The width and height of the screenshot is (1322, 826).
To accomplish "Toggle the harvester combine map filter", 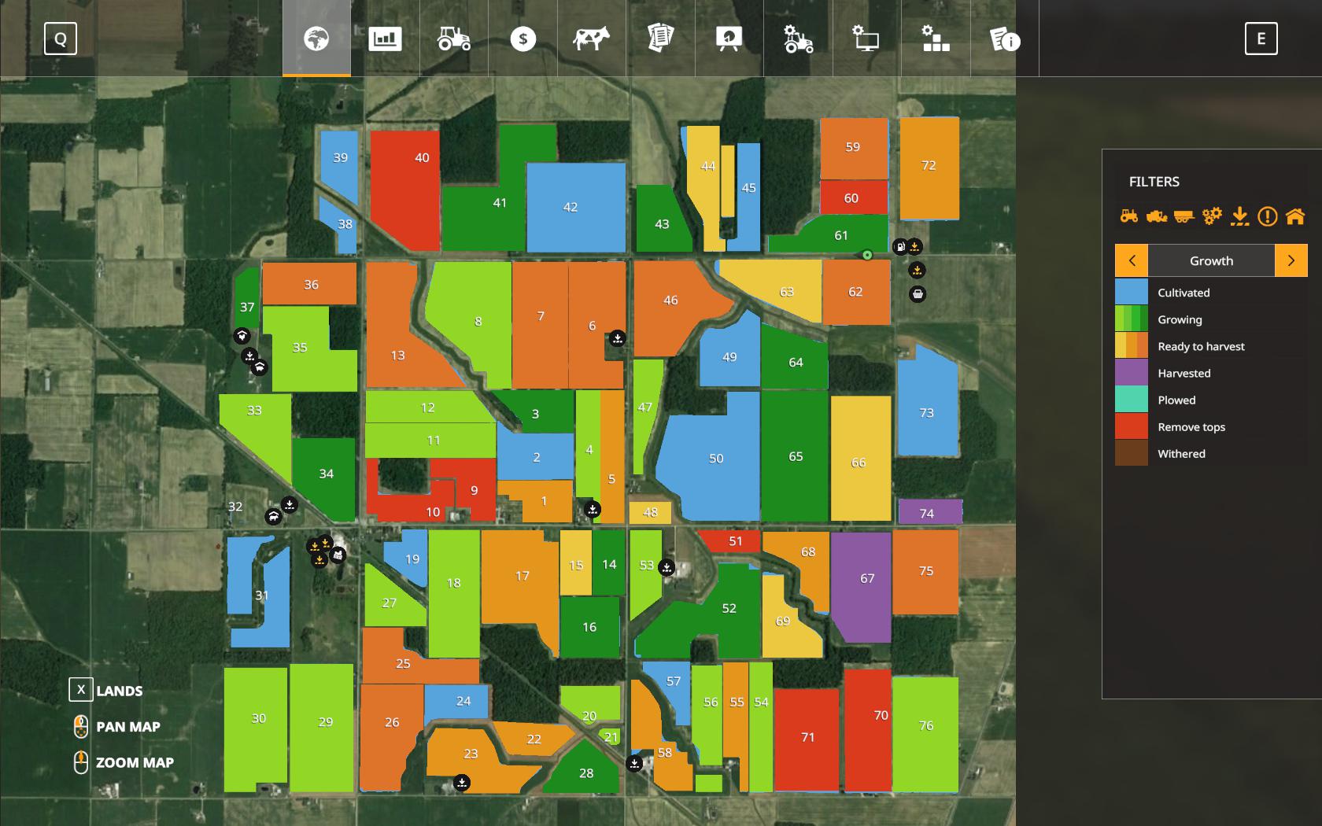I will click(1156, 216).
